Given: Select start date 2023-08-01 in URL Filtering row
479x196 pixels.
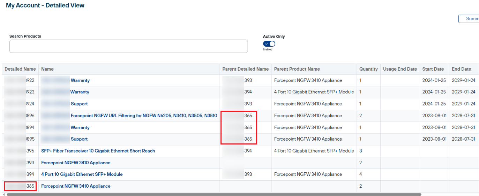Looking at the screenshot, I should coord(434,116).
